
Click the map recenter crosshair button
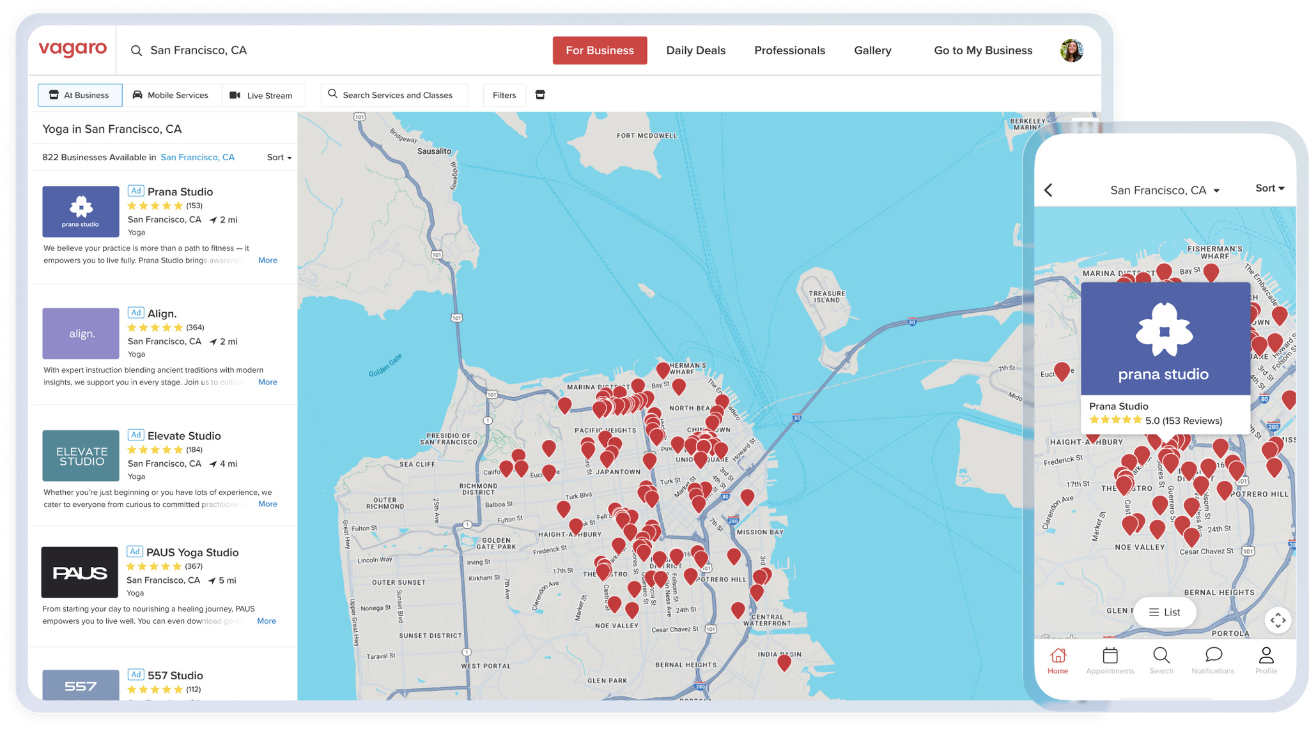[1278, 620]
